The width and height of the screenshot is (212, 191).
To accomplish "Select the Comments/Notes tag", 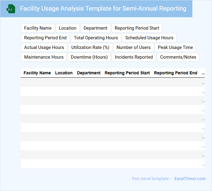I will pos(178,57).
